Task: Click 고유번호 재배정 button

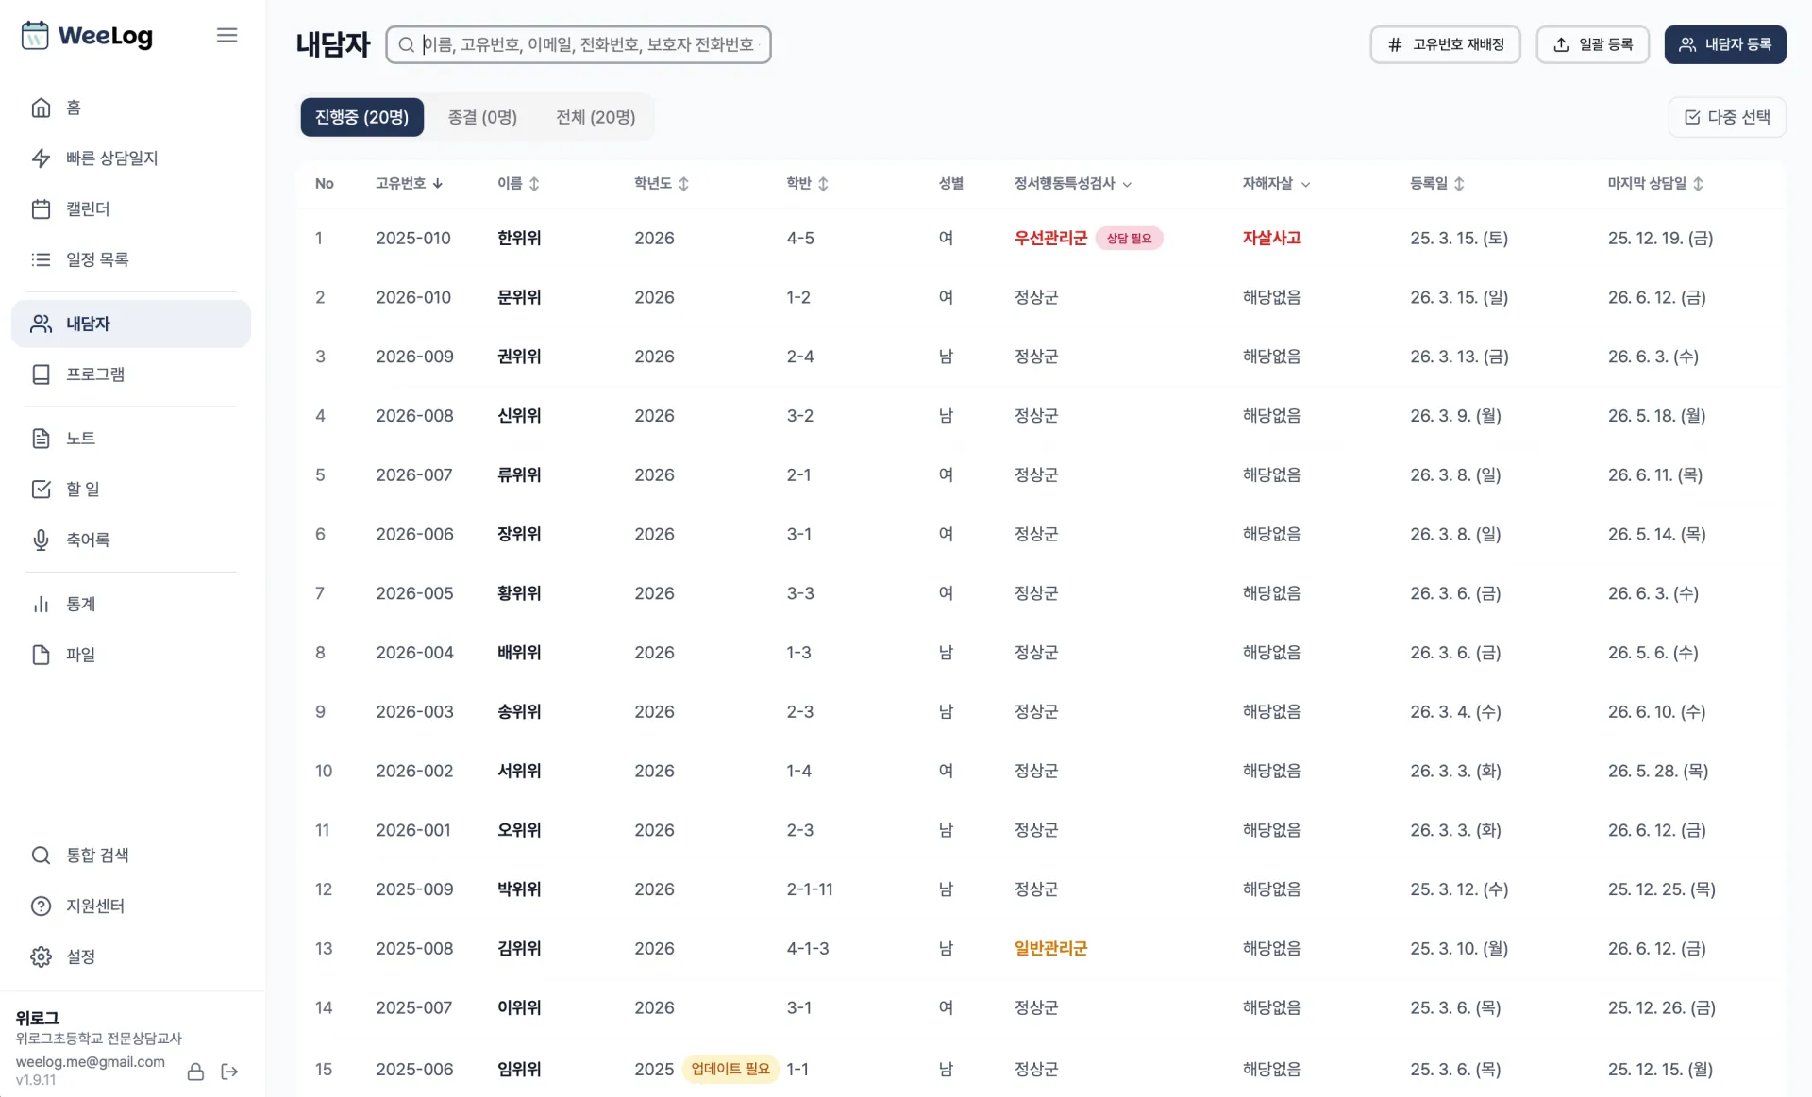Action: click(1445, 44)
